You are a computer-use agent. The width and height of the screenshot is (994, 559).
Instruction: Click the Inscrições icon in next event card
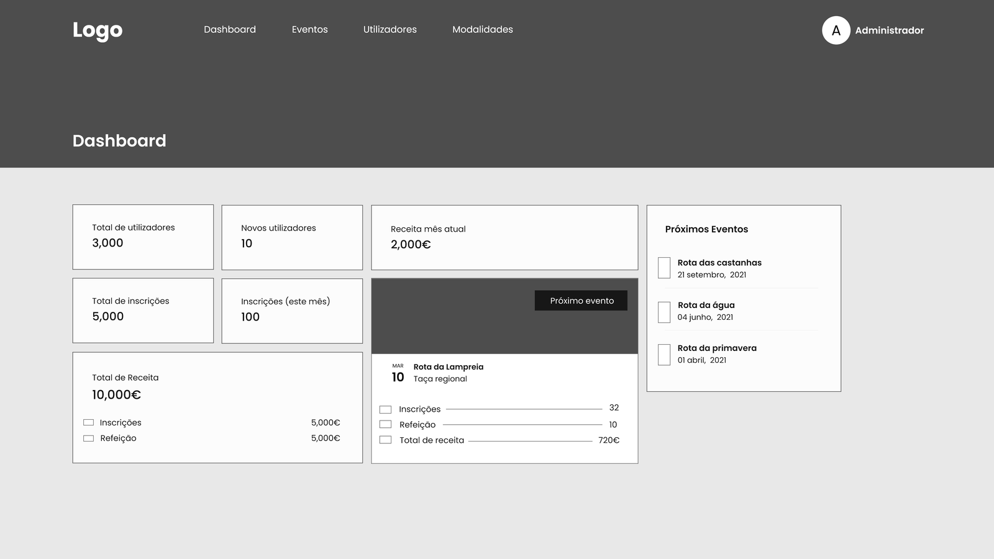[386, 409]
